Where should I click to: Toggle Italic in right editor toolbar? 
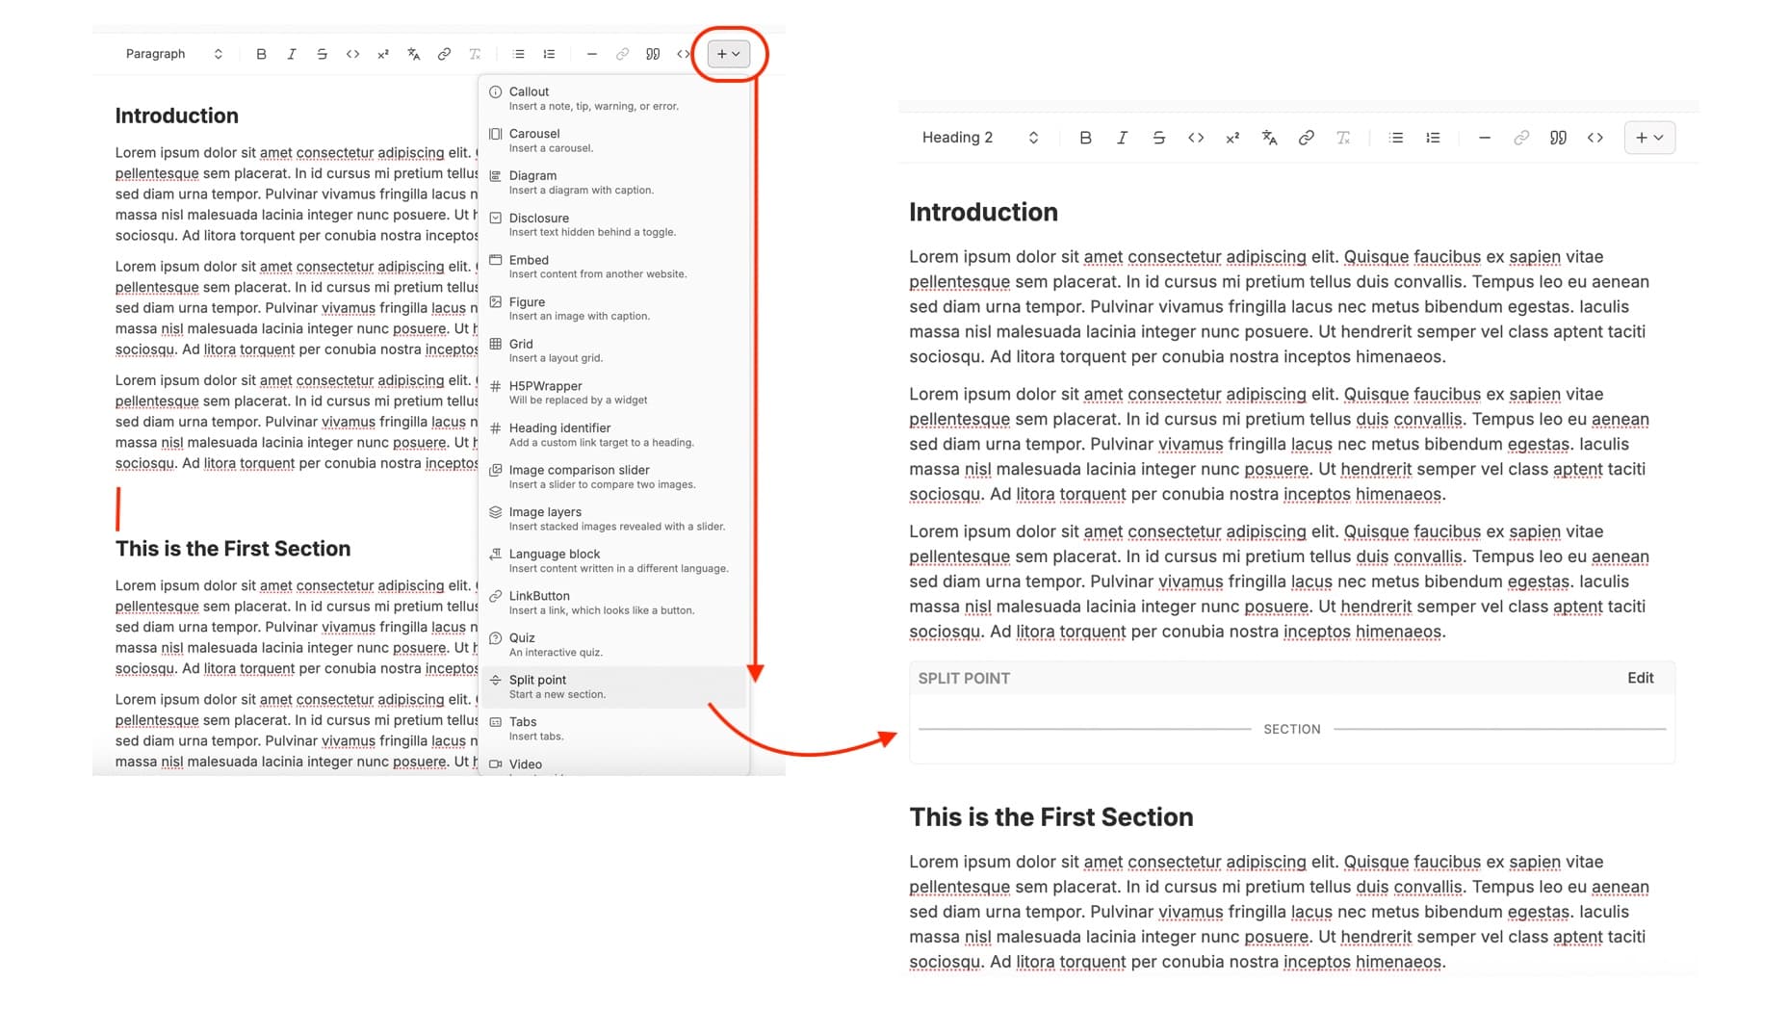pyautogui.click(x=1122, y=138)
